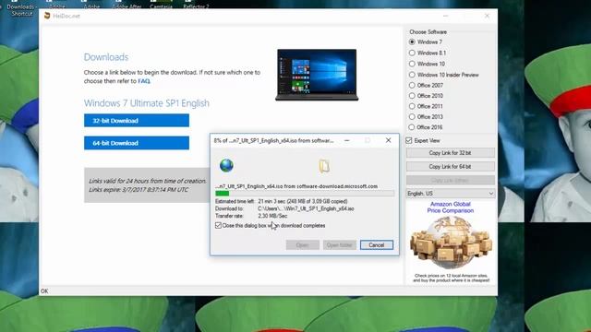Image resolution: width=591 pixels, height=332 pixels.
Task: Click the HeiDoc.net app icon in title bar
Action: point(47,16)
